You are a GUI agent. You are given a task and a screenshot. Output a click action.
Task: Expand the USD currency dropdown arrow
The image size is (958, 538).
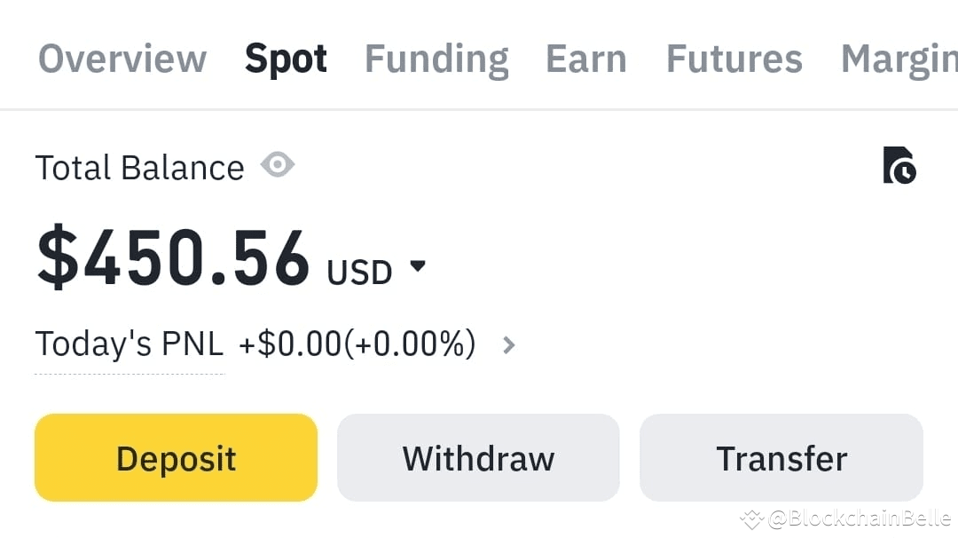(x=418, y=266)
